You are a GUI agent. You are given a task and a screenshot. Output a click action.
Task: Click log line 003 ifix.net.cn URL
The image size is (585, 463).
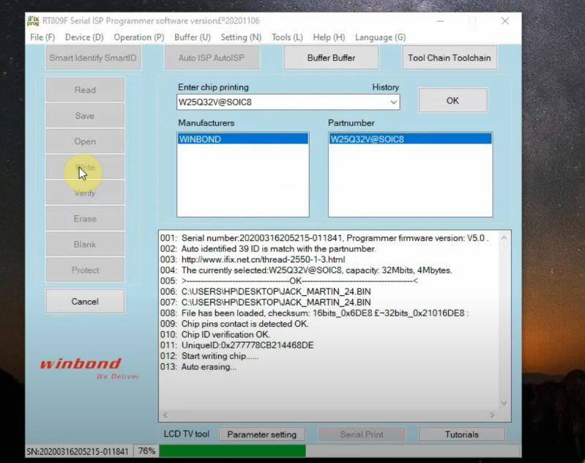(x=263, y=259)
